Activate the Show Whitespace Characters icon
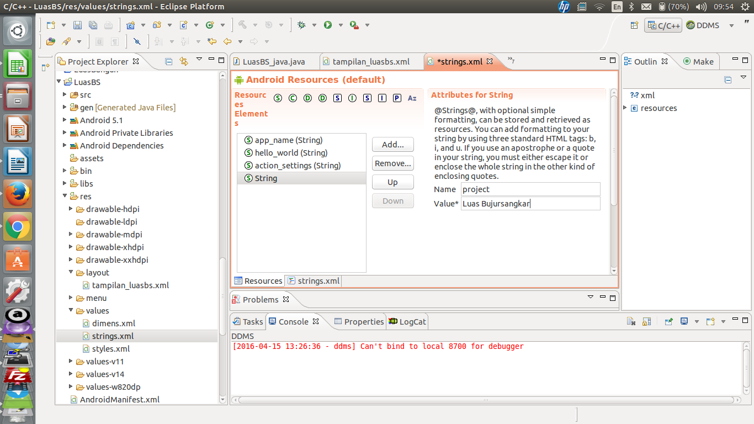The width and height of the screenshot is (754, 424). pyautogui.click(x=115, y=42)
